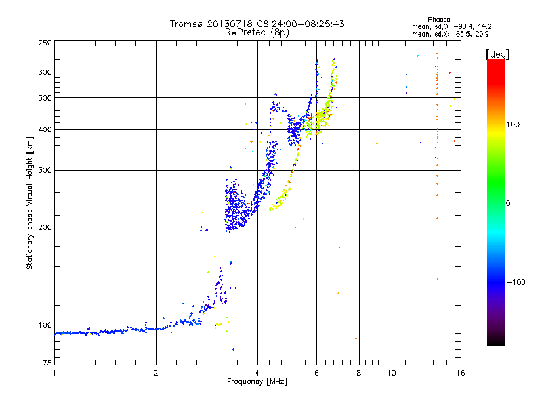Click the y-axis tick label '200'
Viewport: 542px width, 406px height.
coord(45,227)
